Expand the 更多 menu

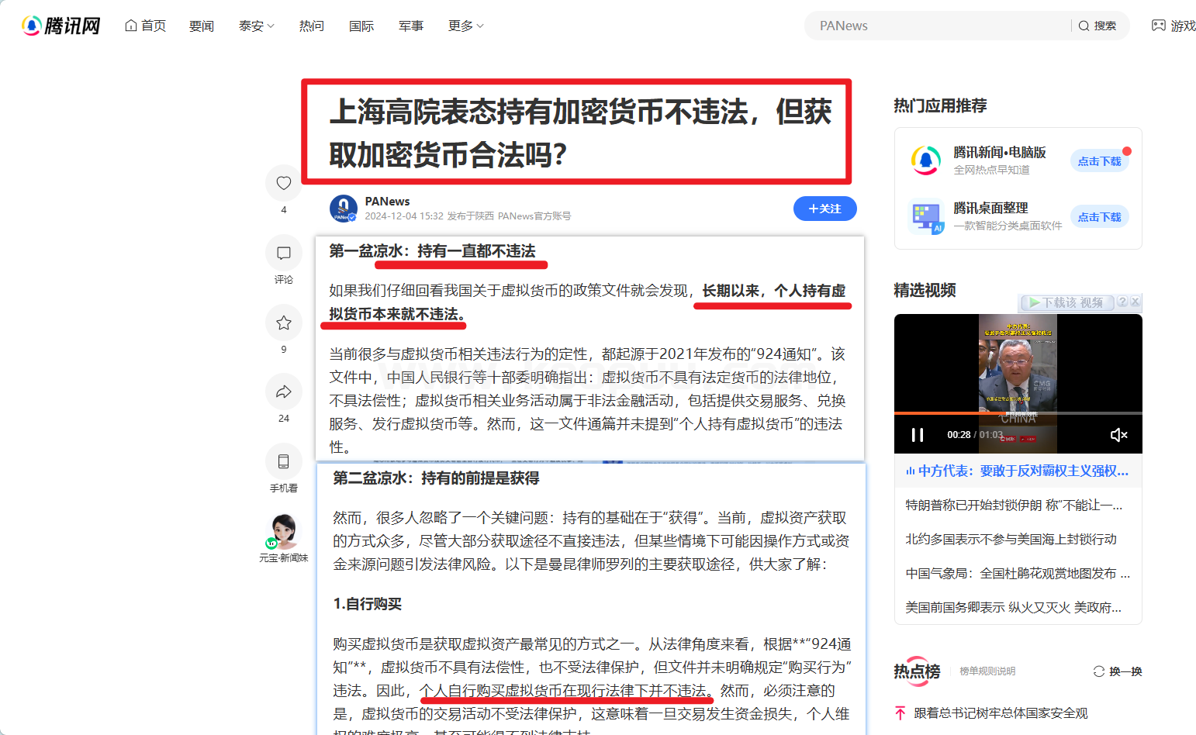point(466,26)
